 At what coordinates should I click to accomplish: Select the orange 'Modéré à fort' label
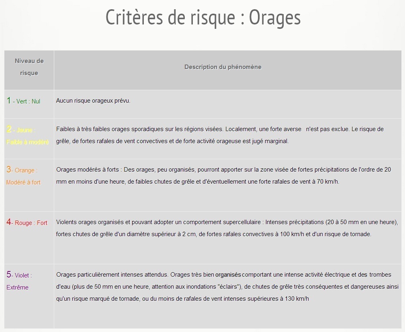click(24, 182)
